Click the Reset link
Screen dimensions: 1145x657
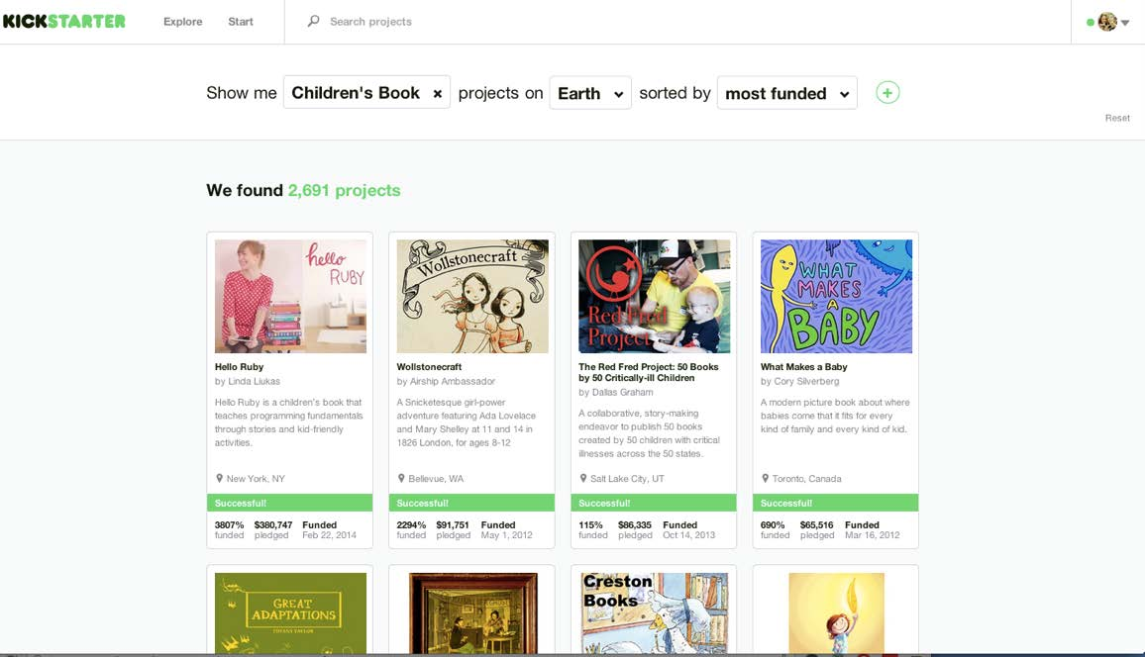click(x=1117, y=118)
